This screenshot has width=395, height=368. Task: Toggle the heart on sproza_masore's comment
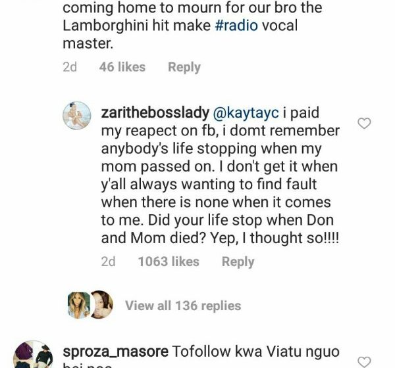coord(363,360)
